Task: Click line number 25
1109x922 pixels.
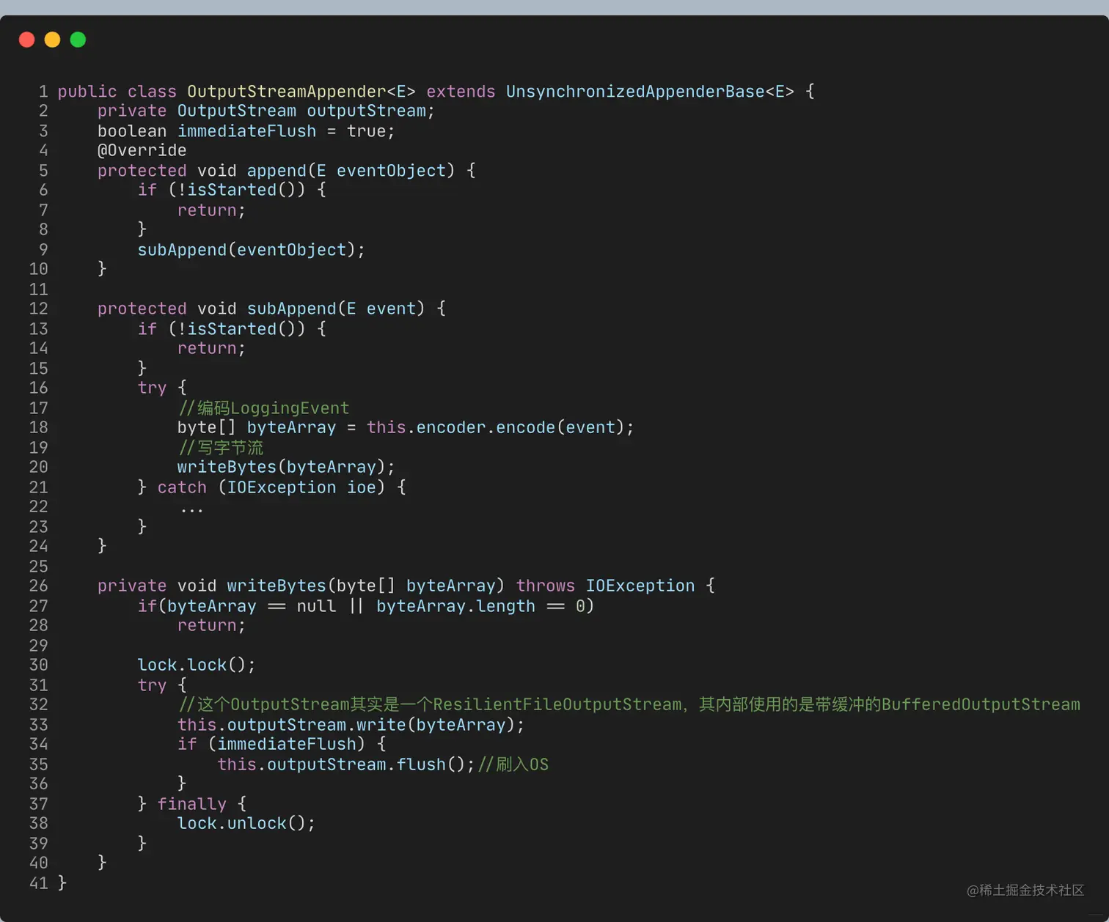Action: 39,567
